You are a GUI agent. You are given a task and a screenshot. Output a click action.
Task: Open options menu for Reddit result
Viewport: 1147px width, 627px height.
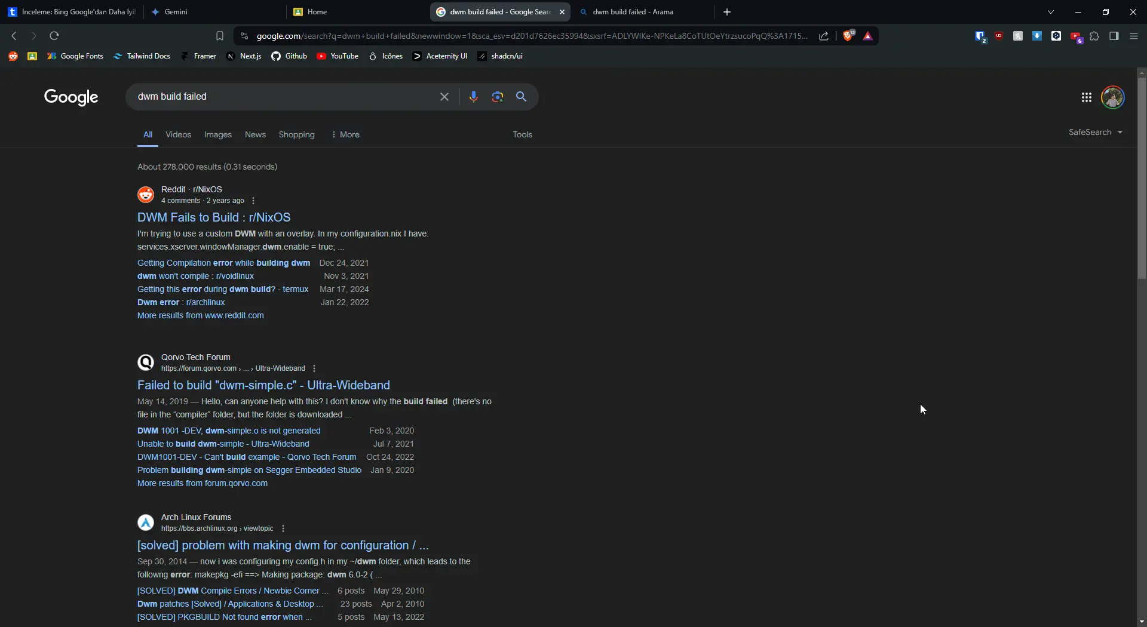253,201
